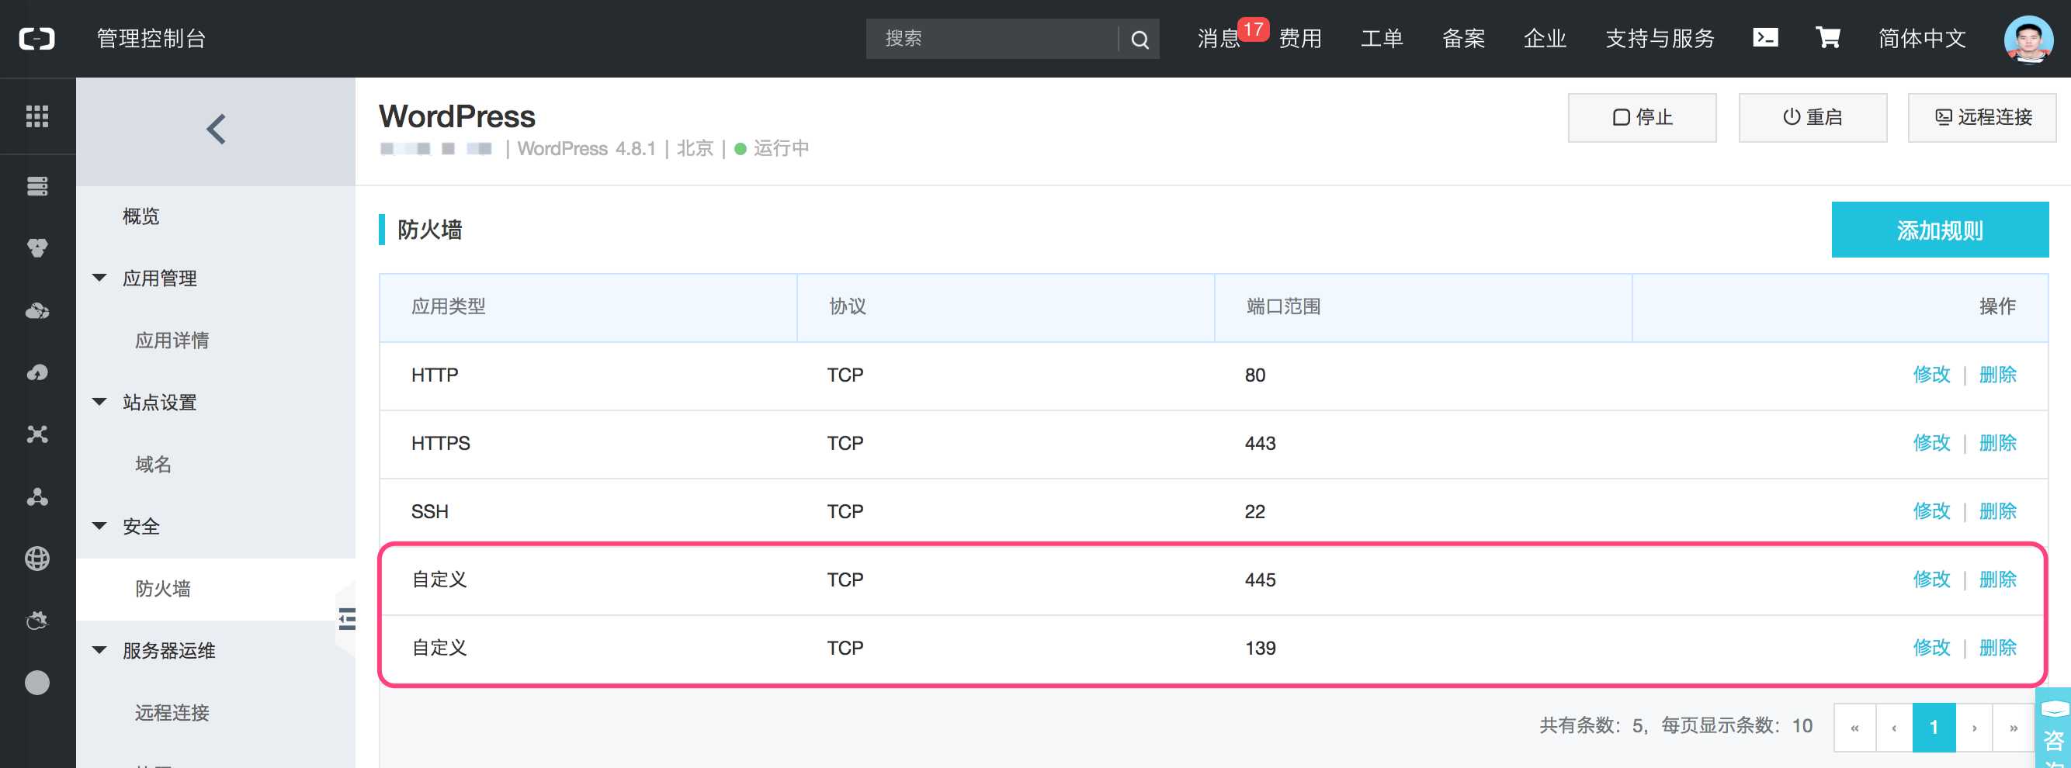Go to previous page with ‹ button
2071x768 pixels.
pyautogui.click(x=1893, y=728)
